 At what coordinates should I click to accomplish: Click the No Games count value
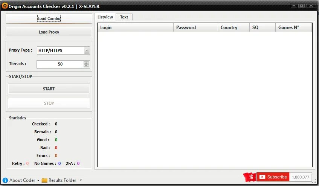(60, 164)
